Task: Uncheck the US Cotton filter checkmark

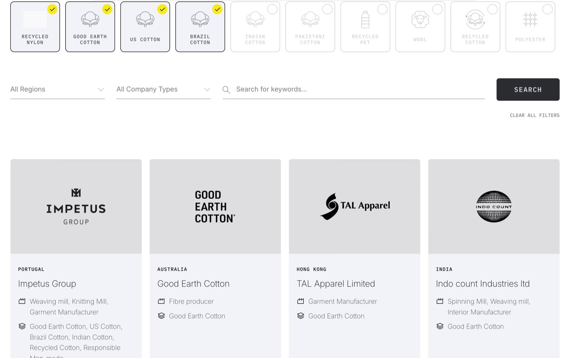Action: point(162,10)
